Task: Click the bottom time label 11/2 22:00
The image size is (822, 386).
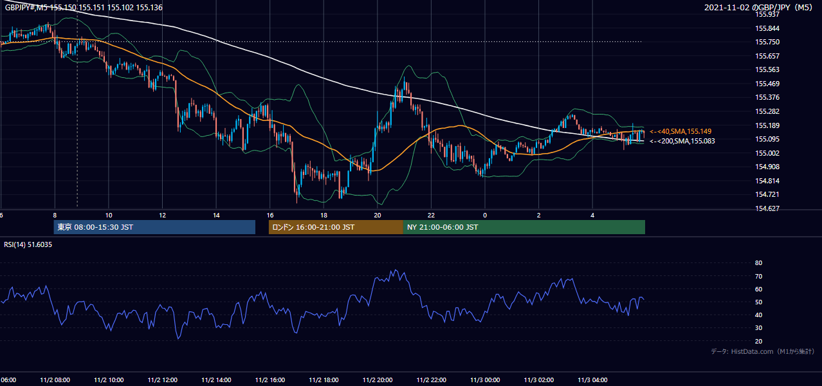Action: coord(432,380)
